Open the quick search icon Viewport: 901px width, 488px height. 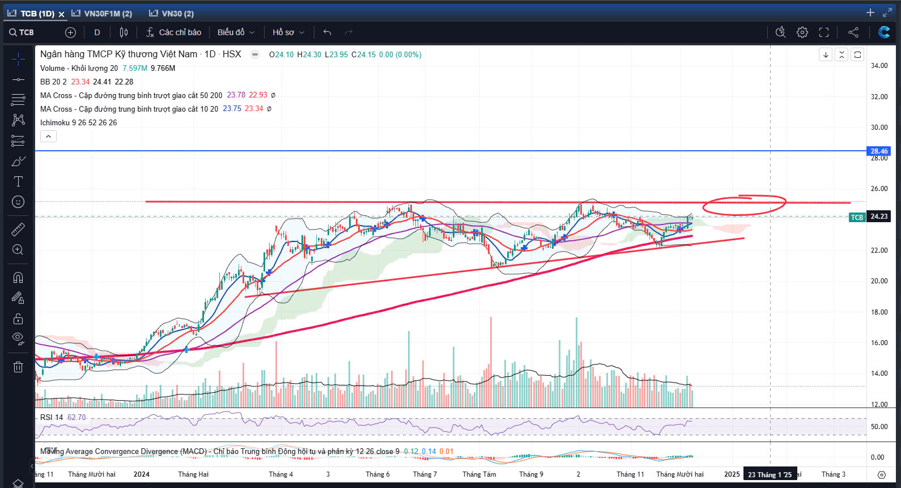[x=780, y=32]
